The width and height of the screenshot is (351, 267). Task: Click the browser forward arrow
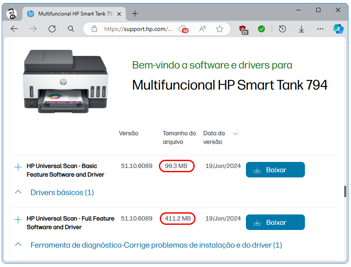point(33,29)
